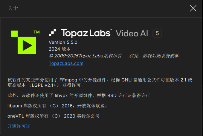Close the 关于 dialog with the X
The image size is (203, 136).
tap(193, 8)
